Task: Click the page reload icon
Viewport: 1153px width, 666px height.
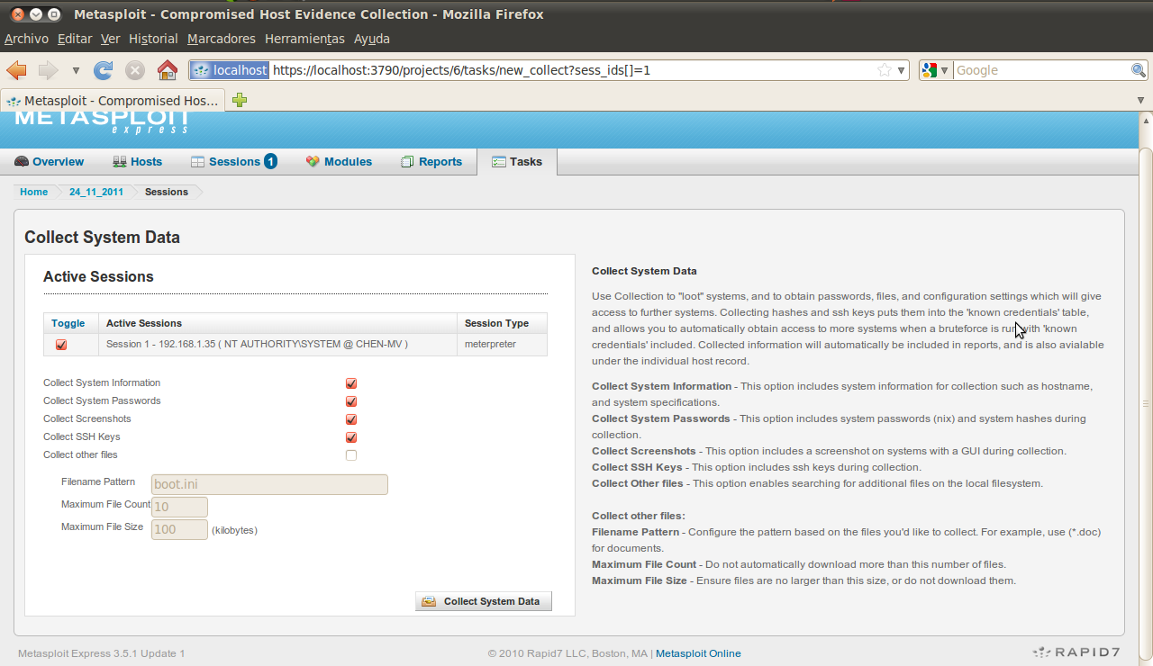Action: [x=103, y=69]
